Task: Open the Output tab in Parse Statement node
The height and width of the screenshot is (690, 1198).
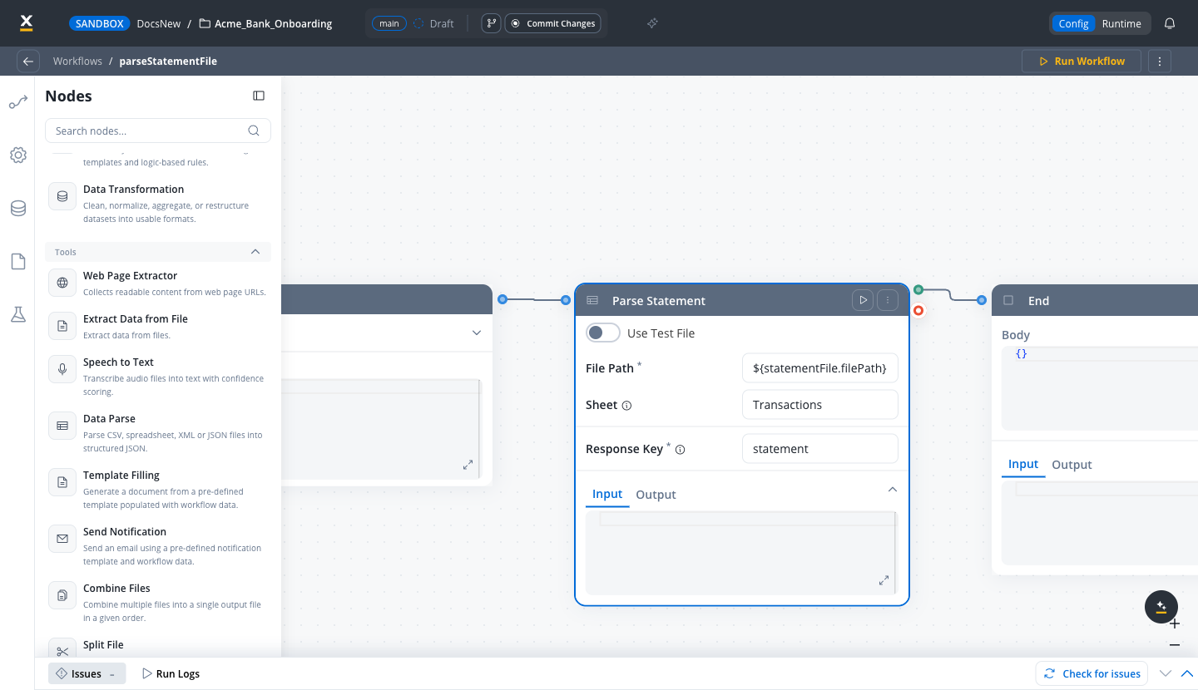Action: (x=656, y=495)
